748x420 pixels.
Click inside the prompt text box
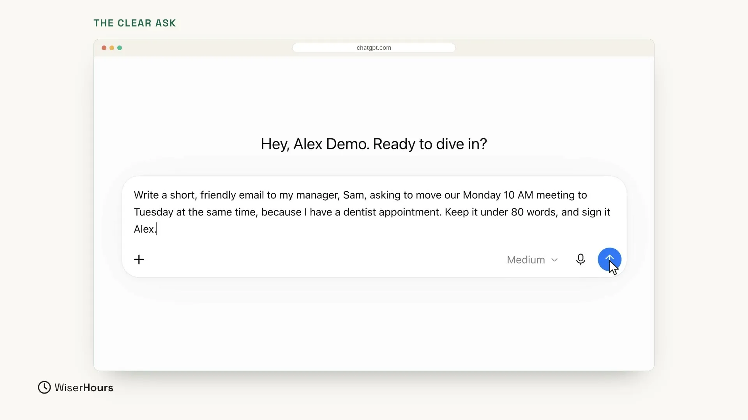point(372,212)
